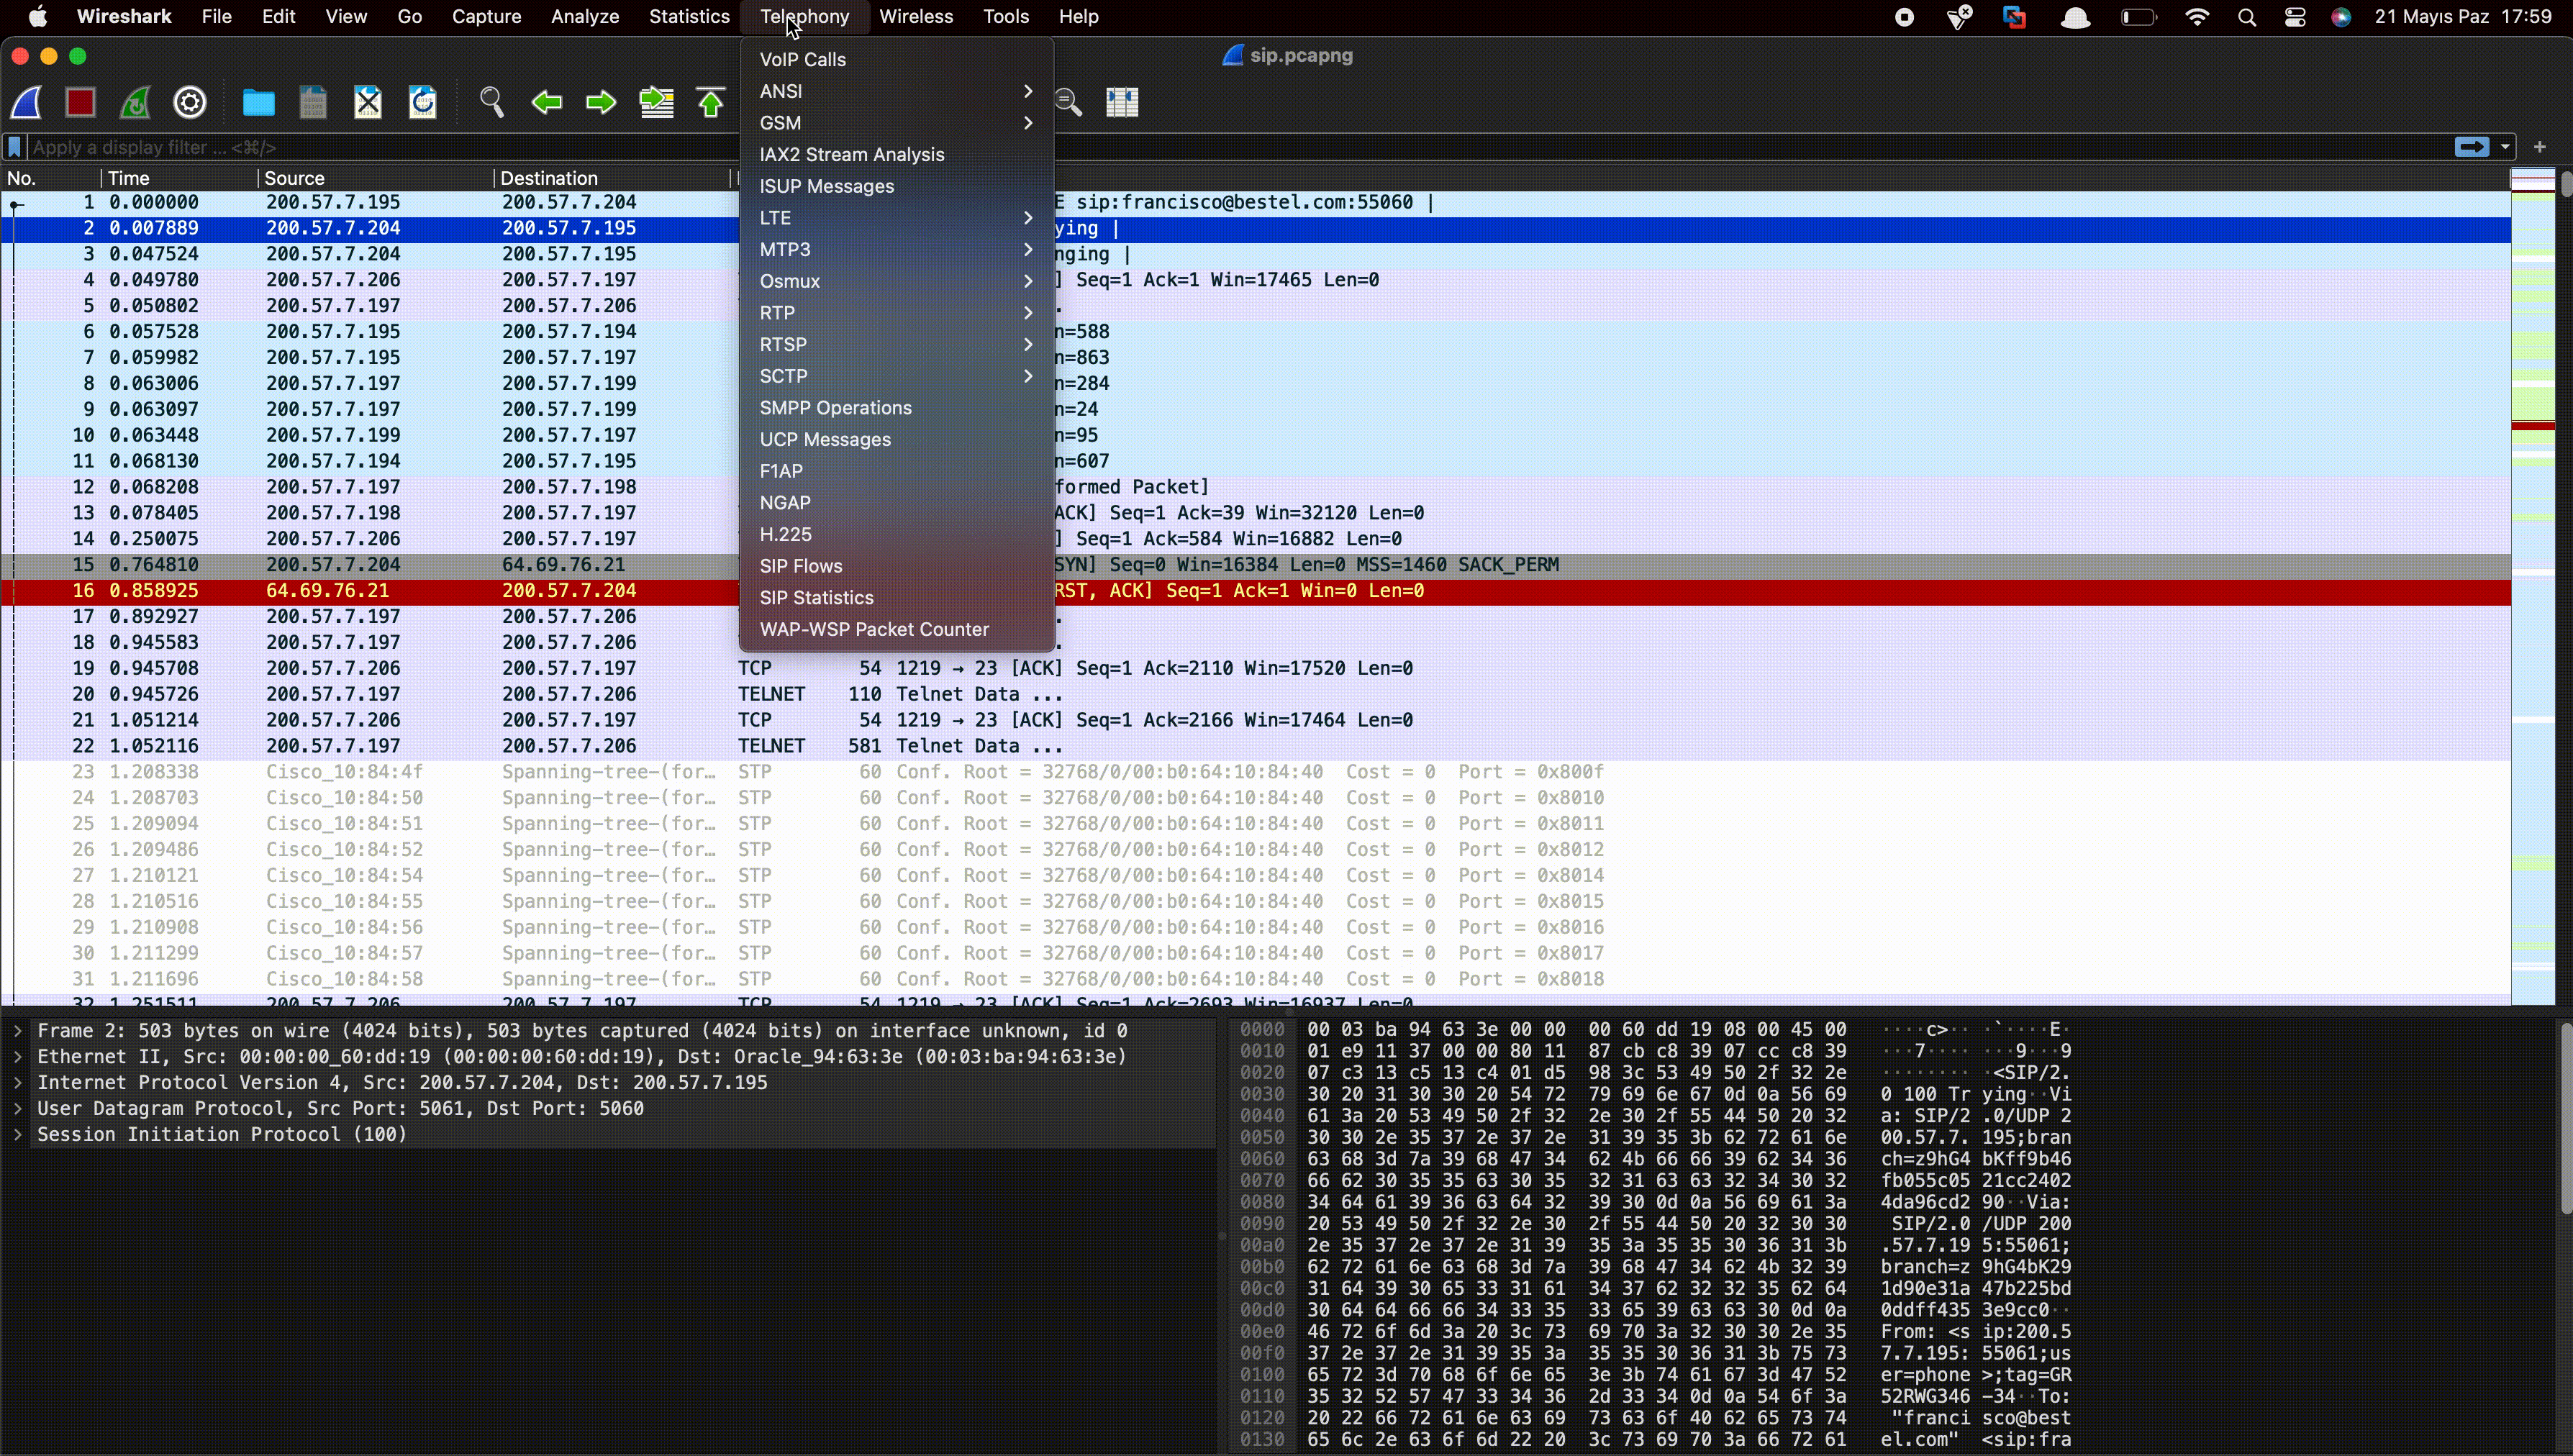Open the ANSI submenu
2573x1456 pixels.
[897, 91]
